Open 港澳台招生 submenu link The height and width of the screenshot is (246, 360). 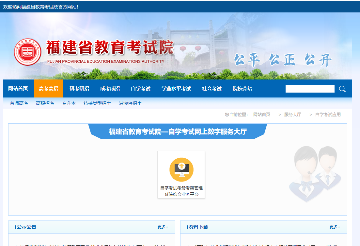[x=130, y=104]
